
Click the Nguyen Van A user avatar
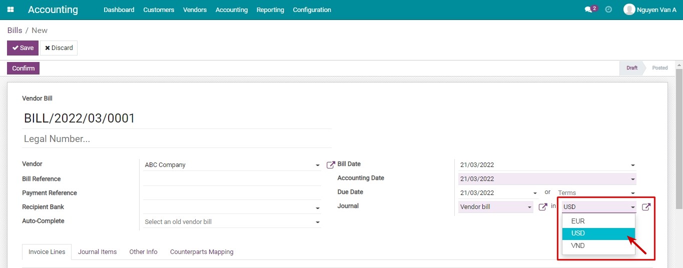tap(629, 9)
